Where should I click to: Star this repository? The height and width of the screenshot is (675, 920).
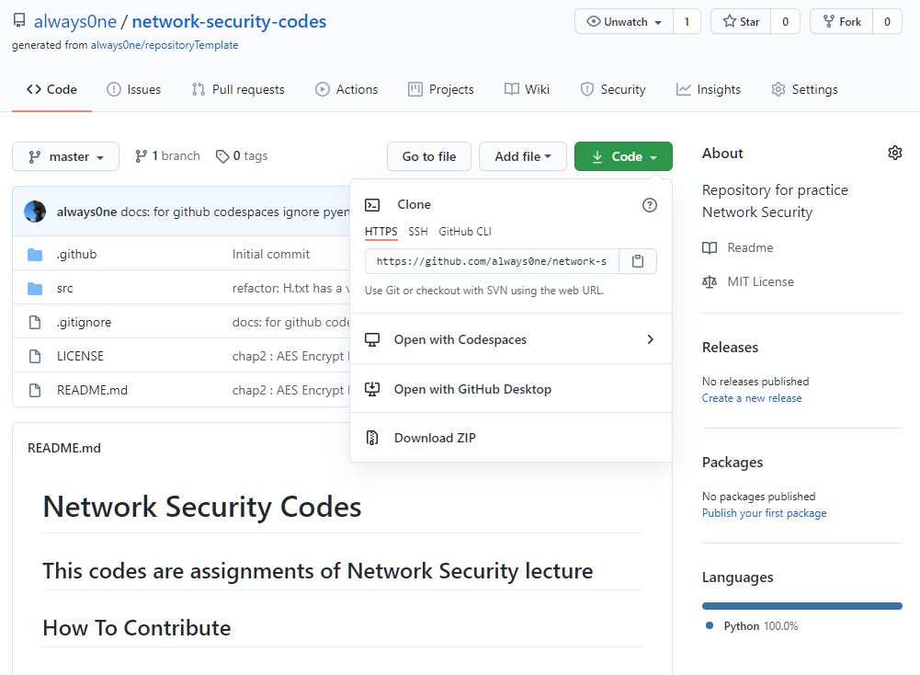point(743,22)
